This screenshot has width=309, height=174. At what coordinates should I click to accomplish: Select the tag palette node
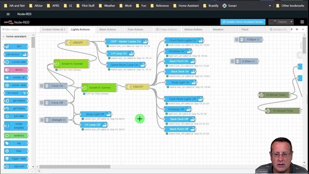[16, 143]
